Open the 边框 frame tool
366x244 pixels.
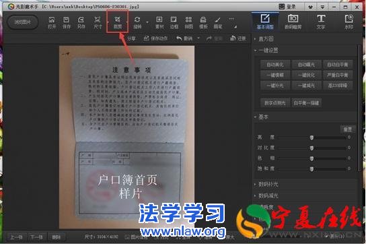tap(174, 22)
